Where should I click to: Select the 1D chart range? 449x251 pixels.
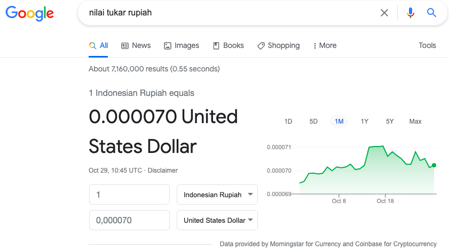[x=288, y=122]
